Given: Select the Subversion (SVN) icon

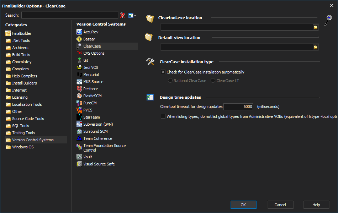Looking at the screenshot, I should tap(79, 124).
